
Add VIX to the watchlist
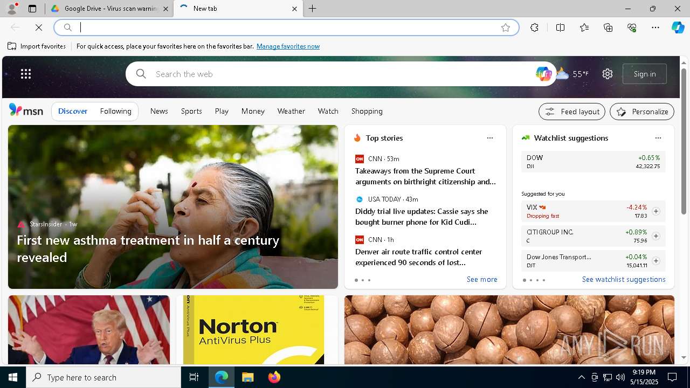click(656, 211)
